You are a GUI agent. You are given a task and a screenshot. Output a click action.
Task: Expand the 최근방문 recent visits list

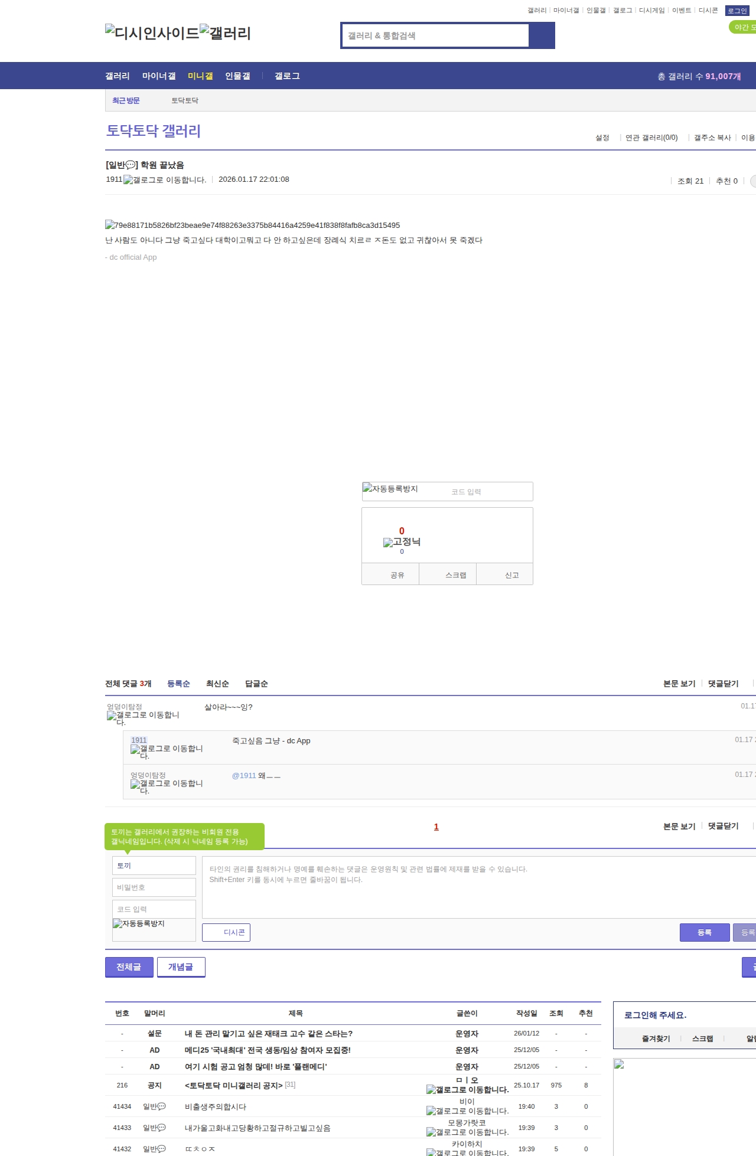[126, 100]
